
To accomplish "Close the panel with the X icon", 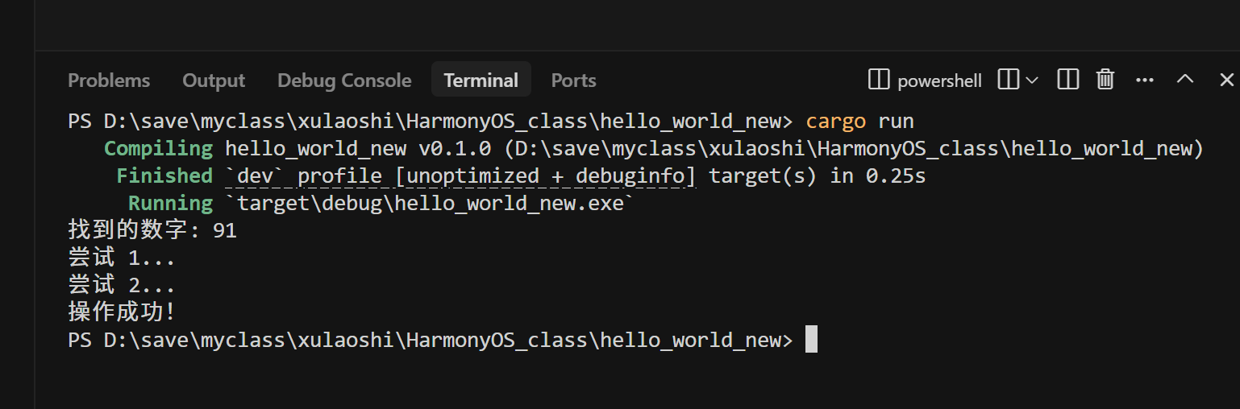I will [x=1226, y=80].
